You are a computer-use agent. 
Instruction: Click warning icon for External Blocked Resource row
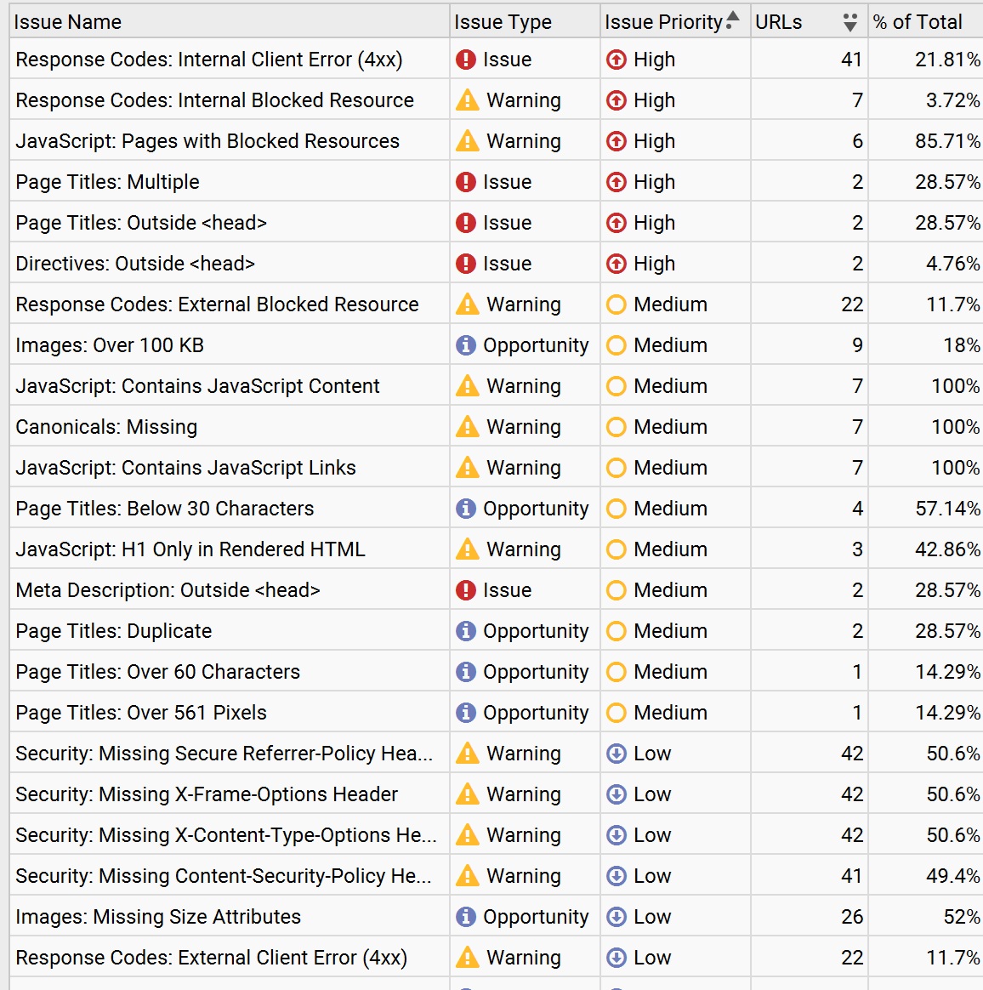[x=467, y=304]
